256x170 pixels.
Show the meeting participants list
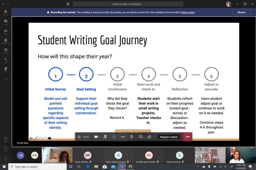tap(149, 137)
